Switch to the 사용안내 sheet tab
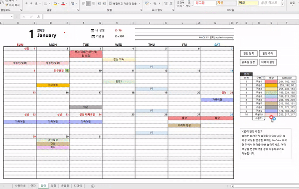Viewport: 299px width, 189px height. pos(20,186)
